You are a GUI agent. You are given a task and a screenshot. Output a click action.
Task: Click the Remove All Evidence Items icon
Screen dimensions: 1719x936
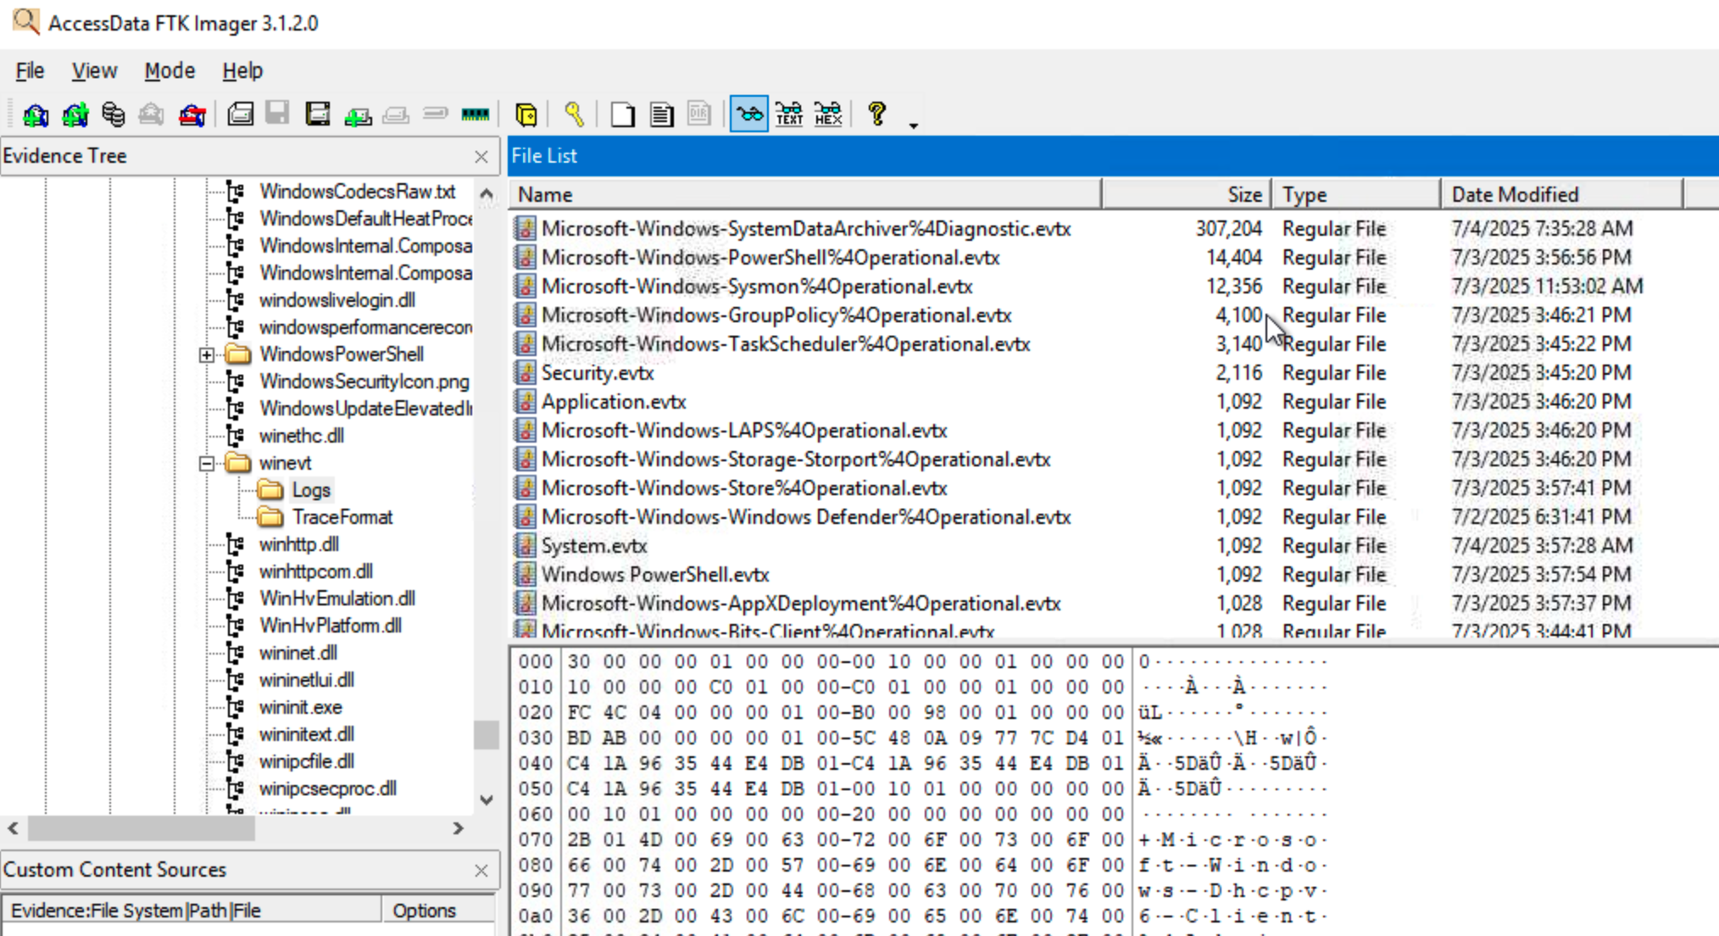click(192, 114)
